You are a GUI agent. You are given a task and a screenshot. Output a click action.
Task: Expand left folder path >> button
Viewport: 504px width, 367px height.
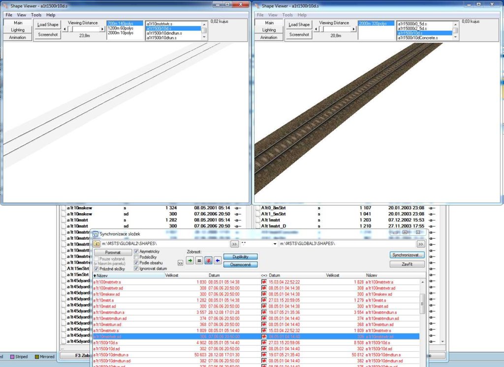234,244
